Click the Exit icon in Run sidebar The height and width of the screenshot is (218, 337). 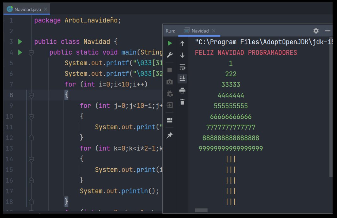click(x=170, y=105)
